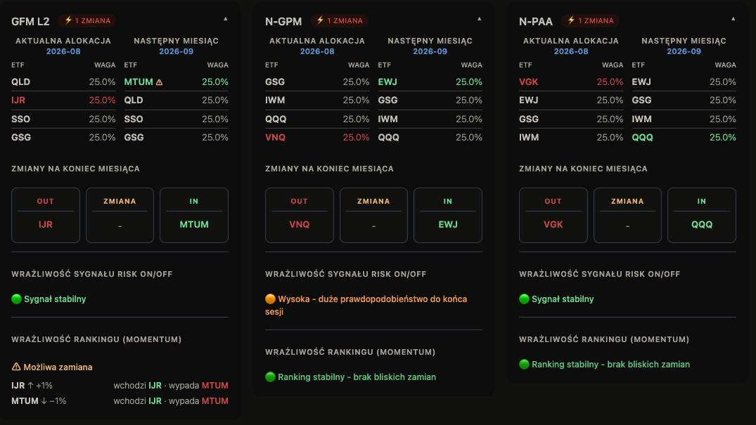The width and height of the screenshot is (756, 425).
Task: Click the lightning 1 ZMIANA badge on N-GPM
Action: click(340, 20)
